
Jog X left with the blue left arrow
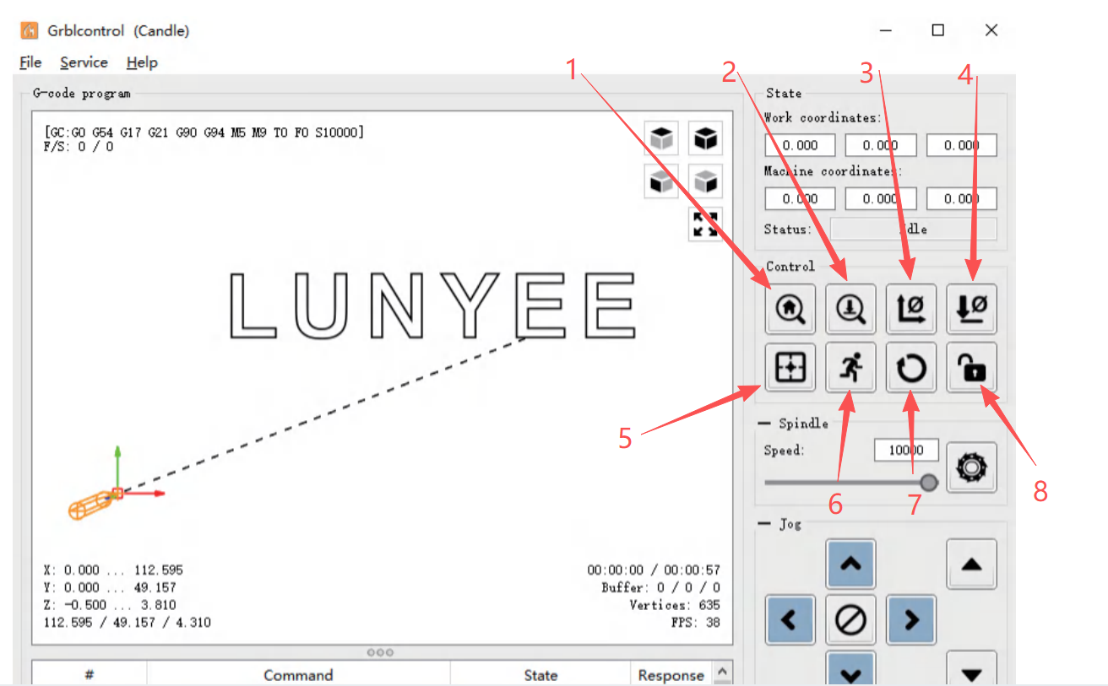[790, 620]
